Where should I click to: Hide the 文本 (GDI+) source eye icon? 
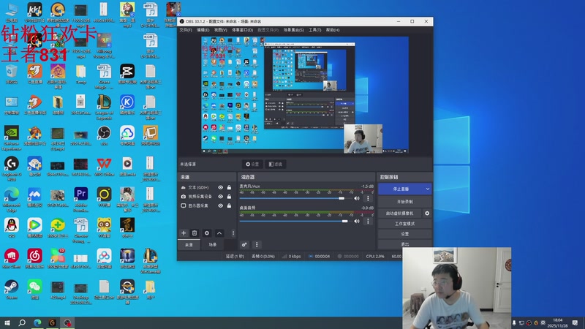click(x=221, y=187)
